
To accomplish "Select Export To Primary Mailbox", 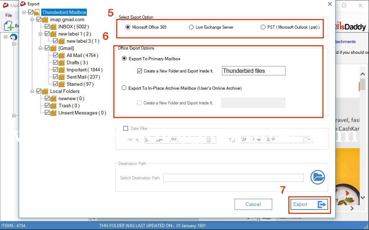I will pos(124,58).
